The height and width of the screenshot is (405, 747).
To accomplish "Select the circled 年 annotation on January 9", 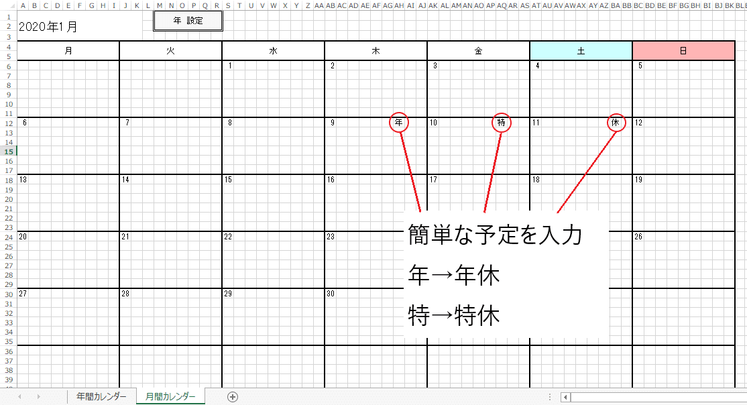I will [398, 122].
